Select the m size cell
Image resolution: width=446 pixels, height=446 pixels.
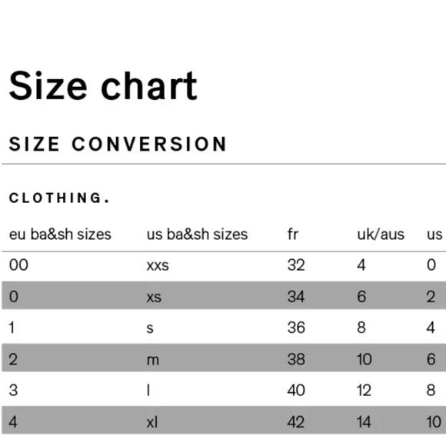pyautogui.click(x=153, y=360)
